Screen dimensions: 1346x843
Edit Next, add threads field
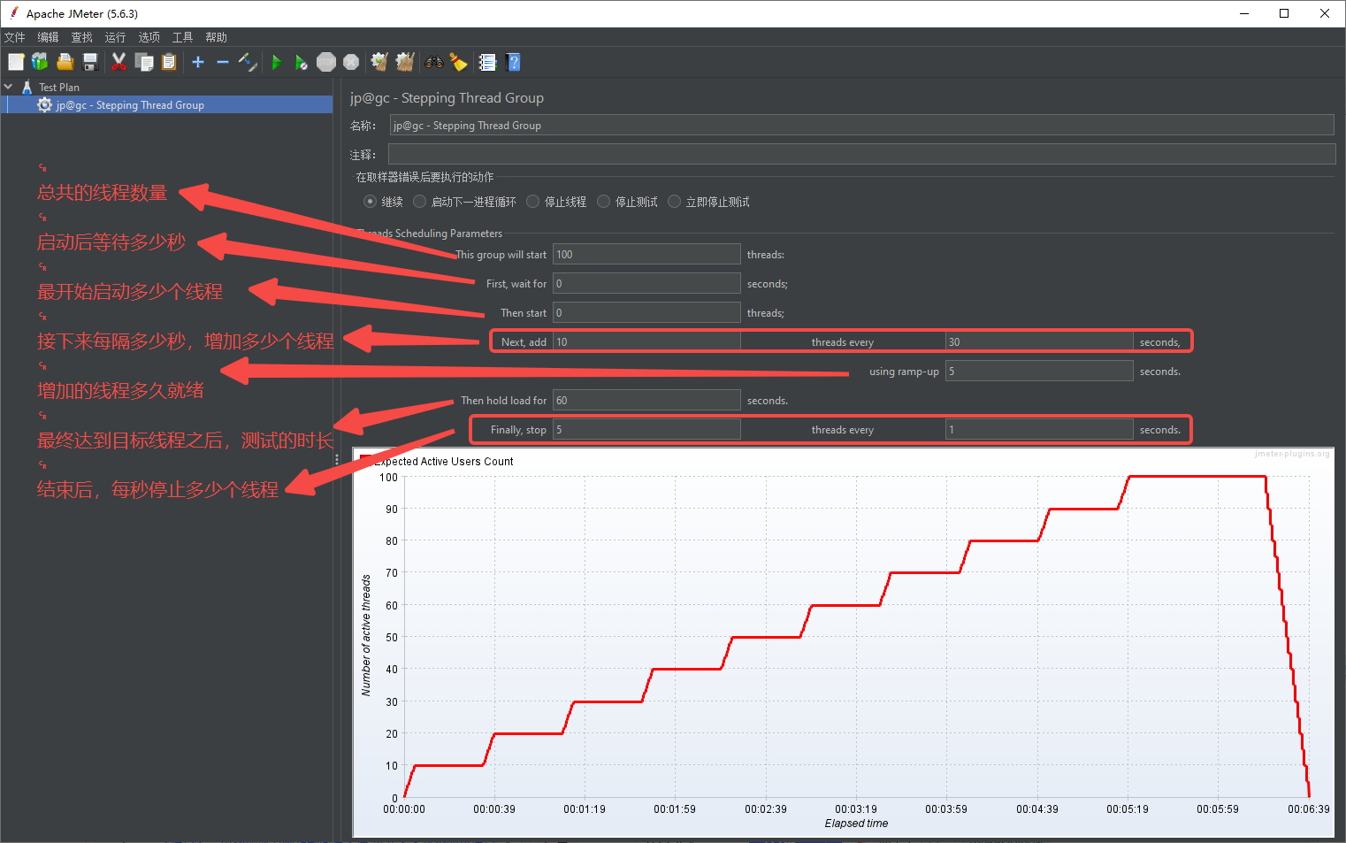[646, 341]
